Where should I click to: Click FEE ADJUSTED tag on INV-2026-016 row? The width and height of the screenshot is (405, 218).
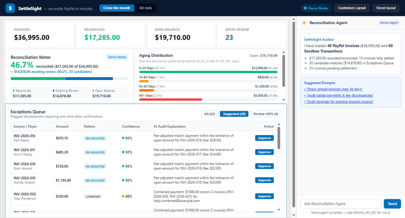point(95,138)
